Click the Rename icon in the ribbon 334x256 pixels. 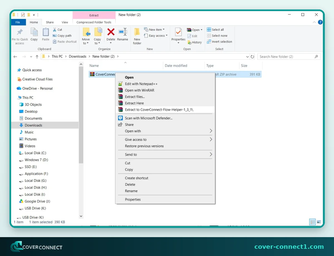pos(122,32)
